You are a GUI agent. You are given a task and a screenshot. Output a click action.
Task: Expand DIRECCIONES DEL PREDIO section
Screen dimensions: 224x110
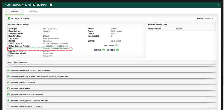(x=111, y=63)
